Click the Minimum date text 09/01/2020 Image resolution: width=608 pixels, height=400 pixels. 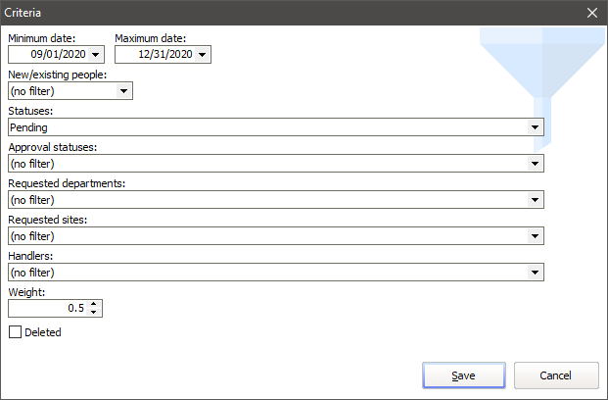tap(57, 55)
